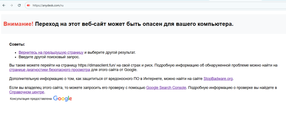This screenshot has width=286, height=113.
Task: Visit the StopBadware.org link
Action: tap(218, 79)
